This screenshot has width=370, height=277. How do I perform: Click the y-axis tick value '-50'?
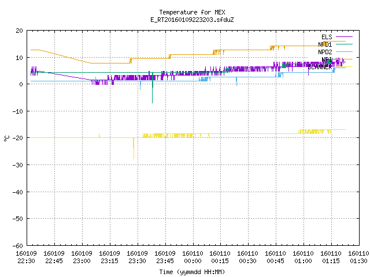pyautogui.click(x=17, y=219)
